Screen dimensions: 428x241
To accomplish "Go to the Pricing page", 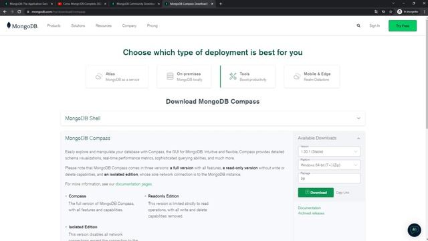I will (x=152, y=25).
